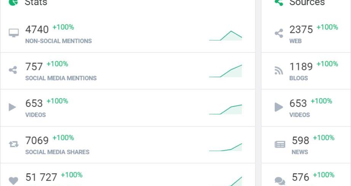Select the 7069 Social Media Shares count
Image resolution: width=351 pixels, height=186 pixels.
click(37, 141)
